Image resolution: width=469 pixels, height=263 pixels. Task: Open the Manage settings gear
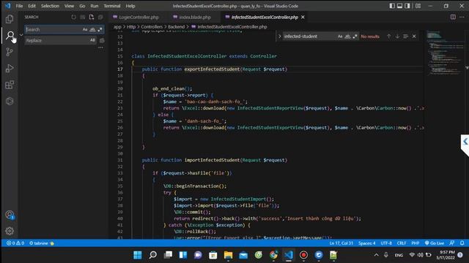pyautogui.click(x=10, y=231)
